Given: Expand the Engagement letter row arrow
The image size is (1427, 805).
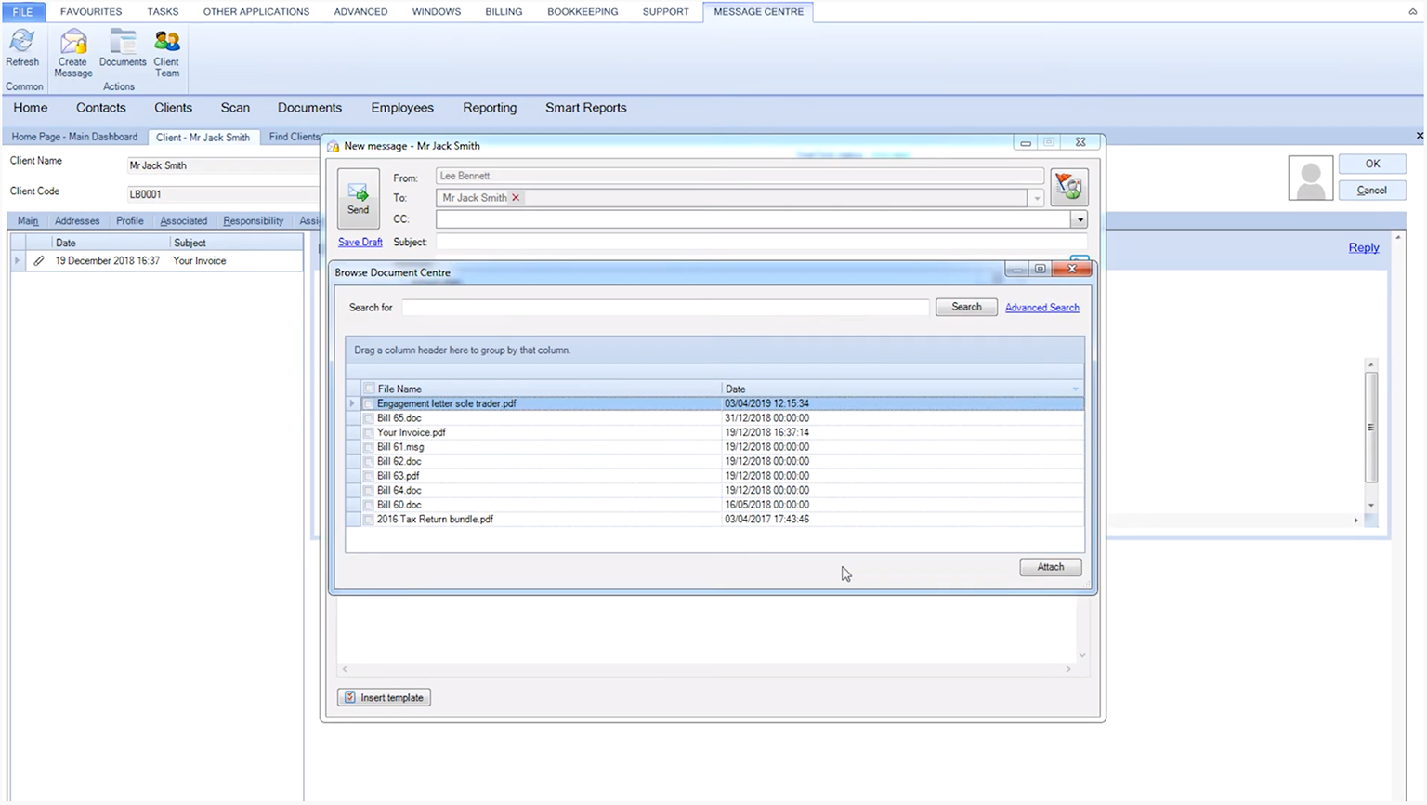Looking at the screenshot, I should [x=352, y=403].
